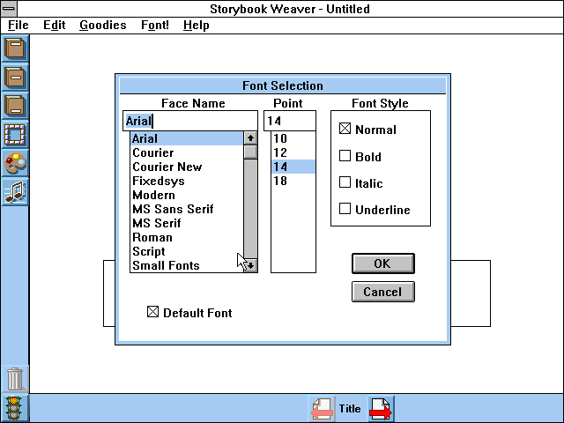
Task: Cancel the Font Selection dialog
Action: click(x=383, y=292)
